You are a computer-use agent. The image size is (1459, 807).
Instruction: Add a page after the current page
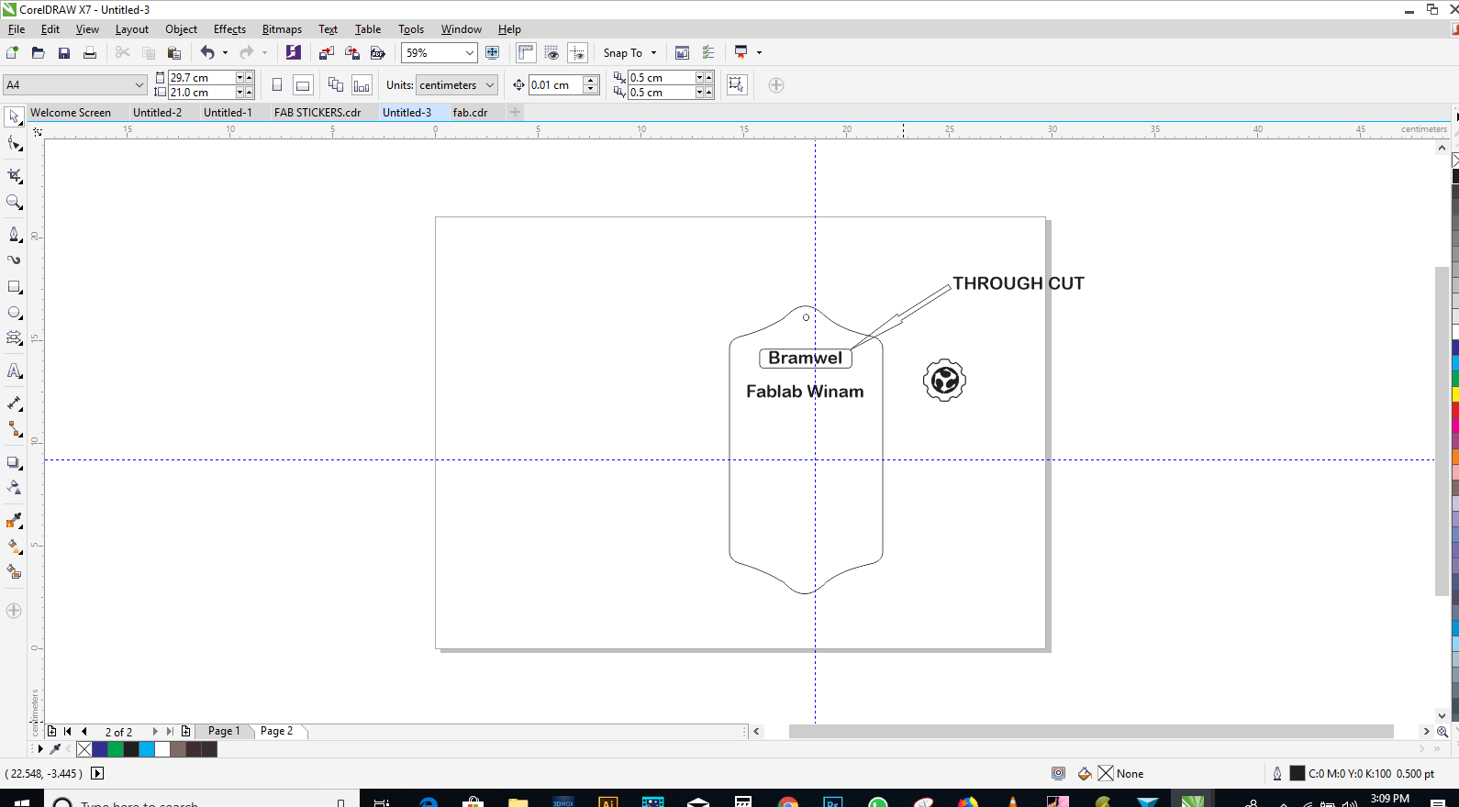(185, 731)
